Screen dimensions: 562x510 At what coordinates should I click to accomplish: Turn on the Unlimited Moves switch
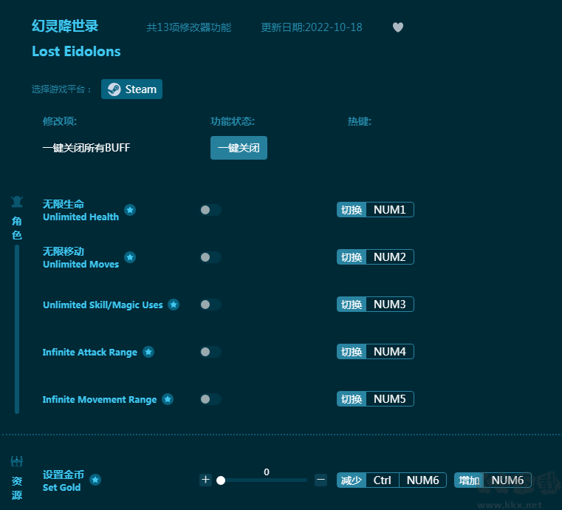[x=210, y=257]
